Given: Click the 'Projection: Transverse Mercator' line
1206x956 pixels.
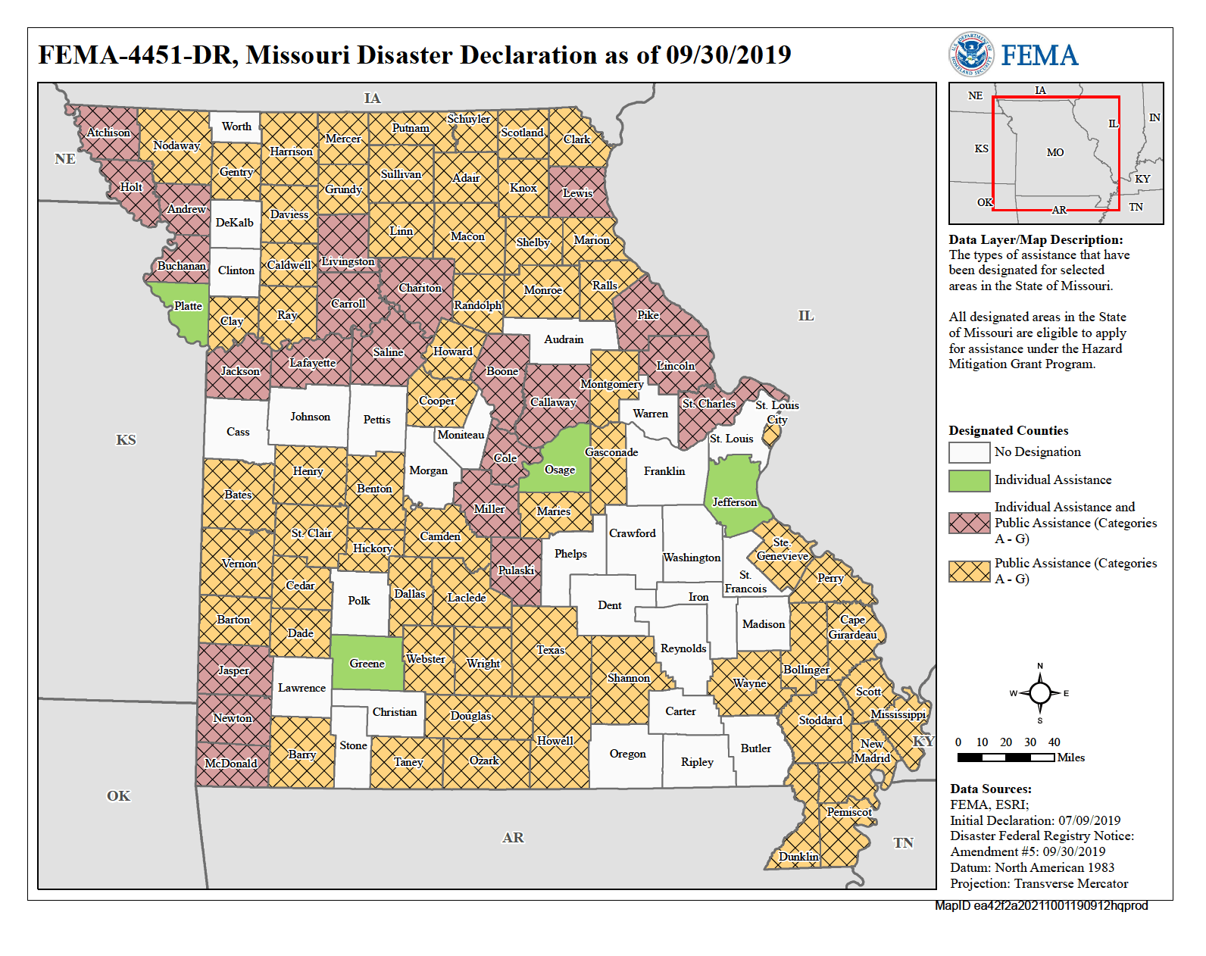Looking at the screenshot, I should click(1039, 883).
